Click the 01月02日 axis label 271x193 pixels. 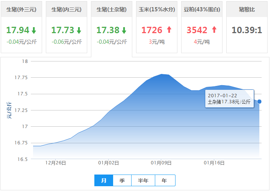pos(109,163)
